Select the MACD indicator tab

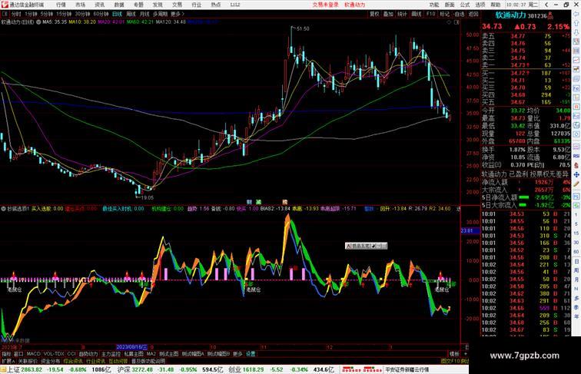click(33, 354)
